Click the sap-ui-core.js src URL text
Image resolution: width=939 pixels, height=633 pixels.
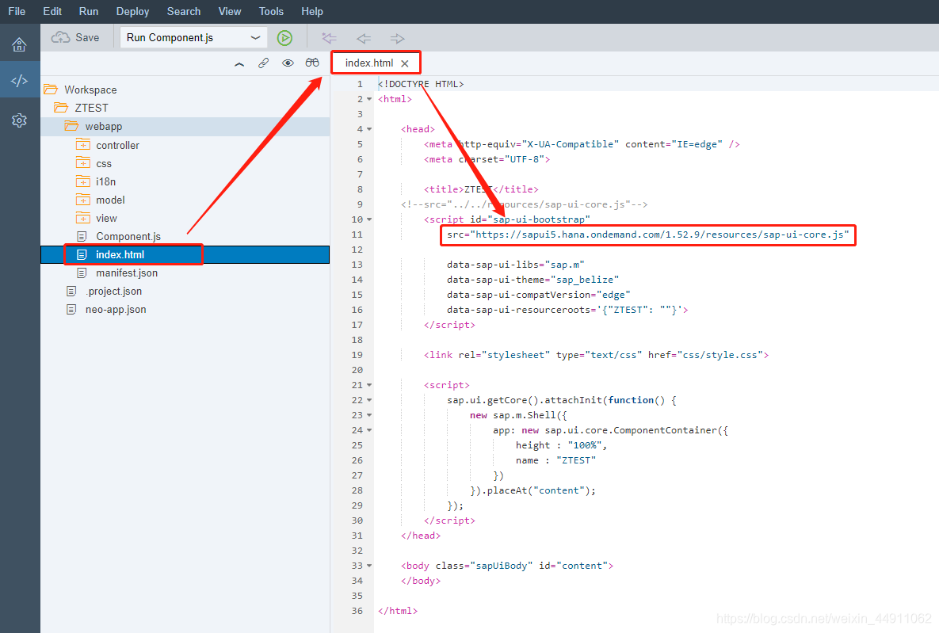pyautogui.click(x=648, y=235)
